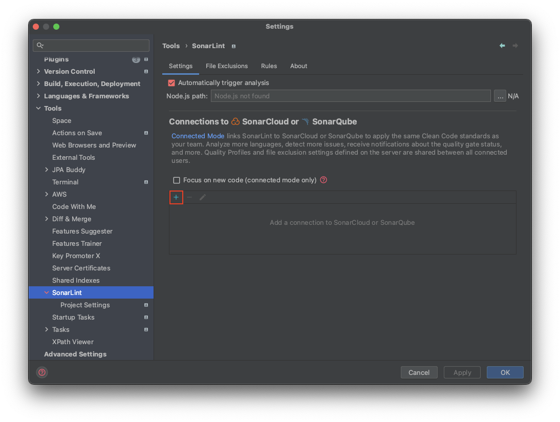This screenshot has width=560, height=422.
Task: Click project icon on Version Control row
Action: (x=146, y=72)
